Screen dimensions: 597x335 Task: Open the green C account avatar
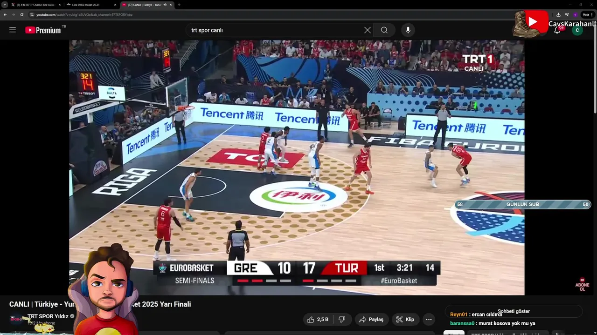[x=577, y=30]
